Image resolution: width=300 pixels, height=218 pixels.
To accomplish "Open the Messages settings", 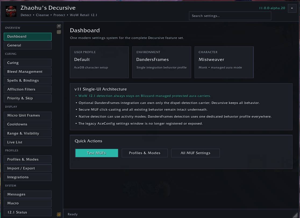I will coord(27,194).
